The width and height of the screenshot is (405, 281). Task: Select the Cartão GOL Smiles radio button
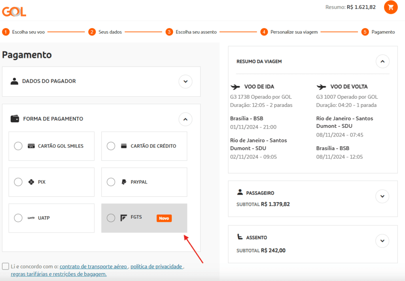(x=18, y=146)
